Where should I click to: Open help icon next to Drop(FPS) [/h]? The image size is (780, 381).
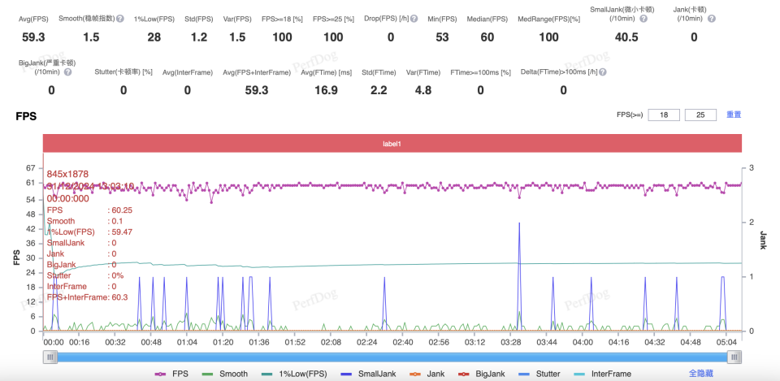(x=414, y=19)
